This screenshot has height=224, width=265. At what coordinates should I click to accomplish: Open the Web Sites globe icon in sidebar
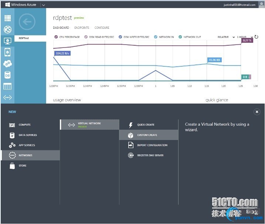7,29
